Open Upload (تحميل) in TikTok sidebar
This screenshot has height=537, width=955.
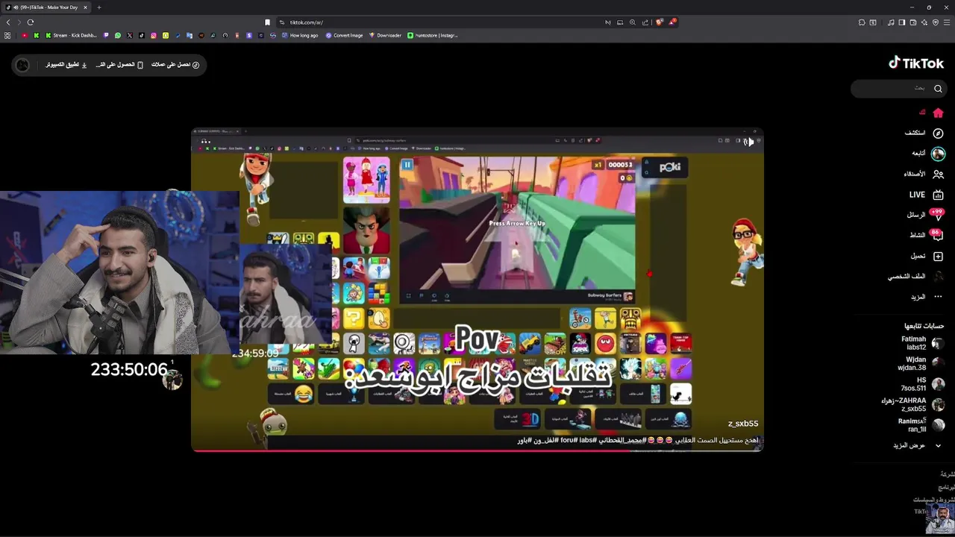tap(927, 256)
